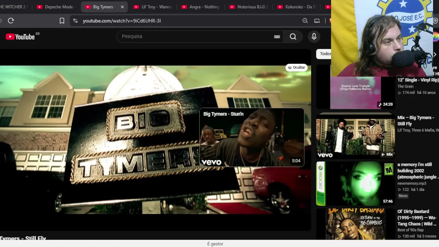The width and height of the screenshot is (439, 247).
Task: Open the green 57:46 jungle mix thumbnail
Action: (x=355, y=184)
